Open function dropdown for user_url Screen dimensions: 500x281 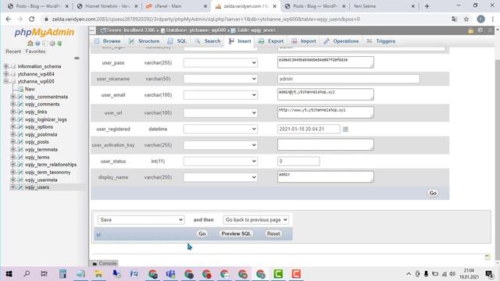(220, 112)
